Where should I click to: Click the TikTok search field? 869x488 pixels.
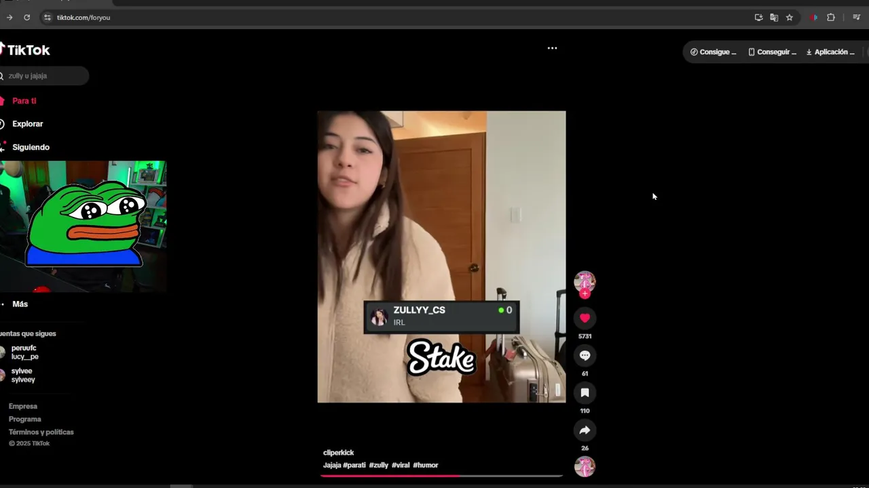(x=44, y=76)
